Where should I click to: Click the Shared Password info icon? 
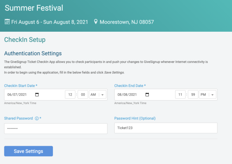pos(37,118)
